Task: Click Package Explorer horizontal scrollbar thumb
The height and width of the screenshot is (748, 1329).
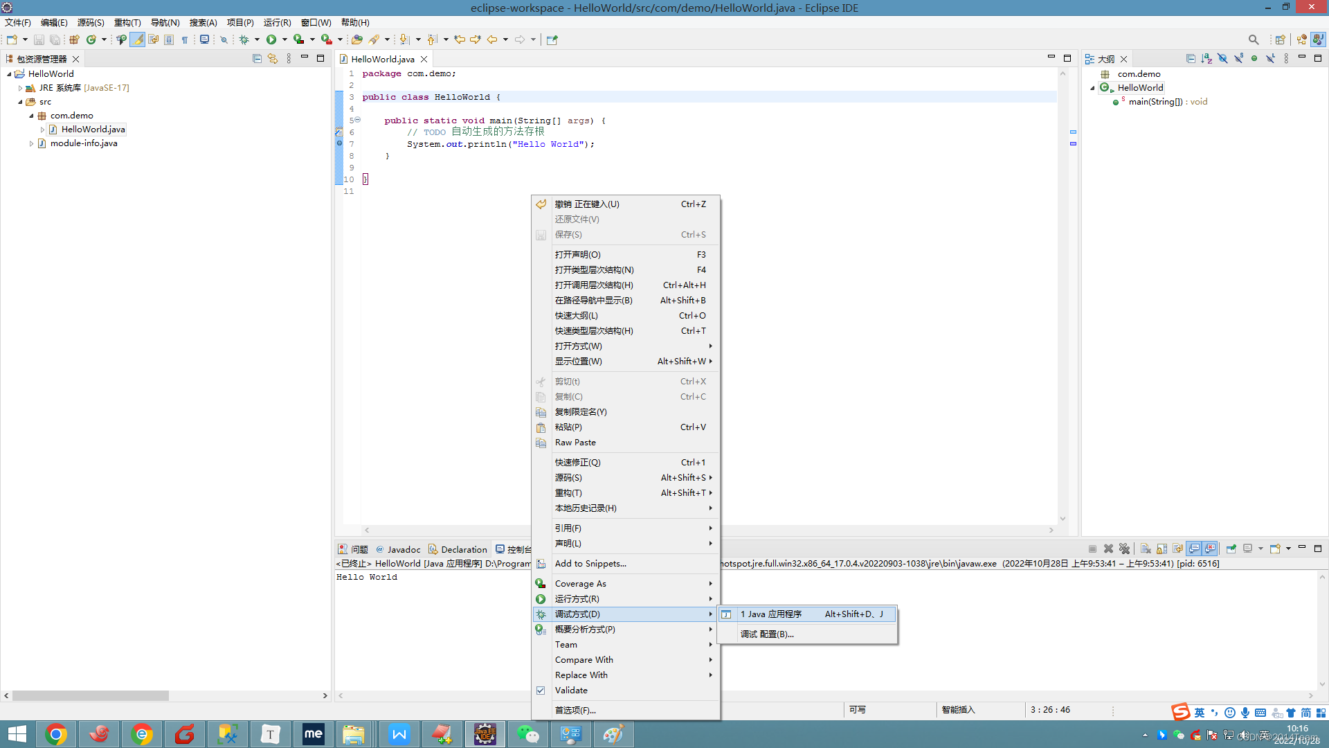Action: pyautogui.click(x=90, y=695)
